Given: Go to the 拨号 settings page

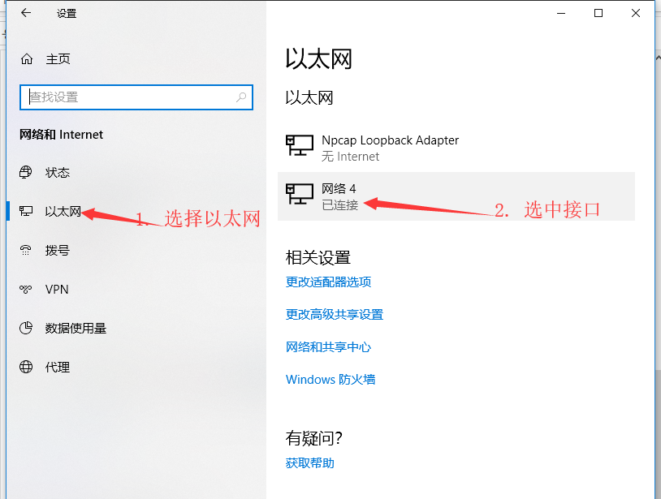Looking at the screenshot, I should [58, 251].
